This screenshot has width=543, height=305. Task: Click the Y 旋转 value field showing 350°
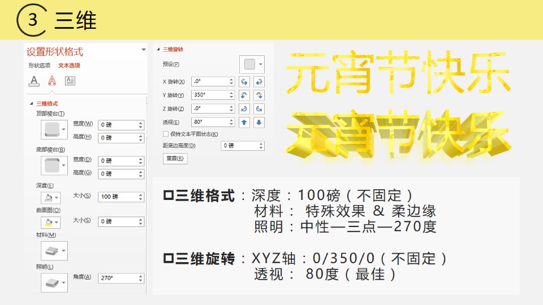pos(209,95)
